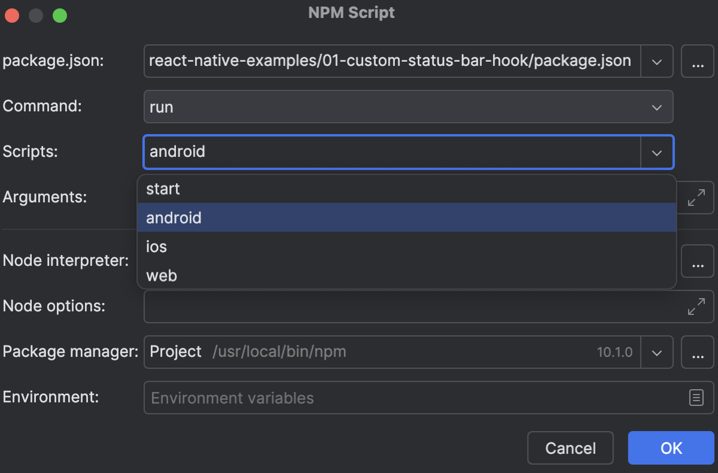Expand the Node options field

pyautogui.click(x=696, y=307)
